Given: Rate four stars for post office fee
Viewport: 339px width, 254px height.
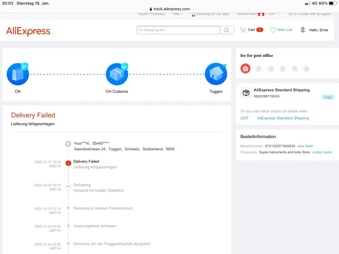Looking at the screenshot, I should (295, 69).
